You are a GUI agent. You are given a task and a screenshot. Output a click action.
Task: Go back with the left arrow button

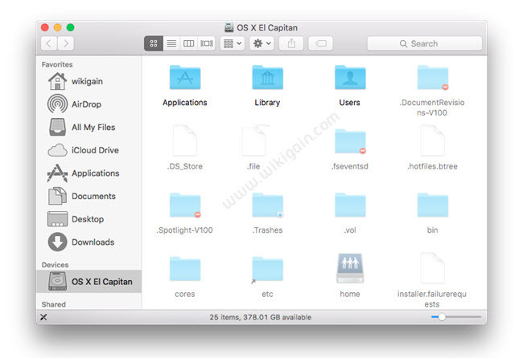(49, 43)
